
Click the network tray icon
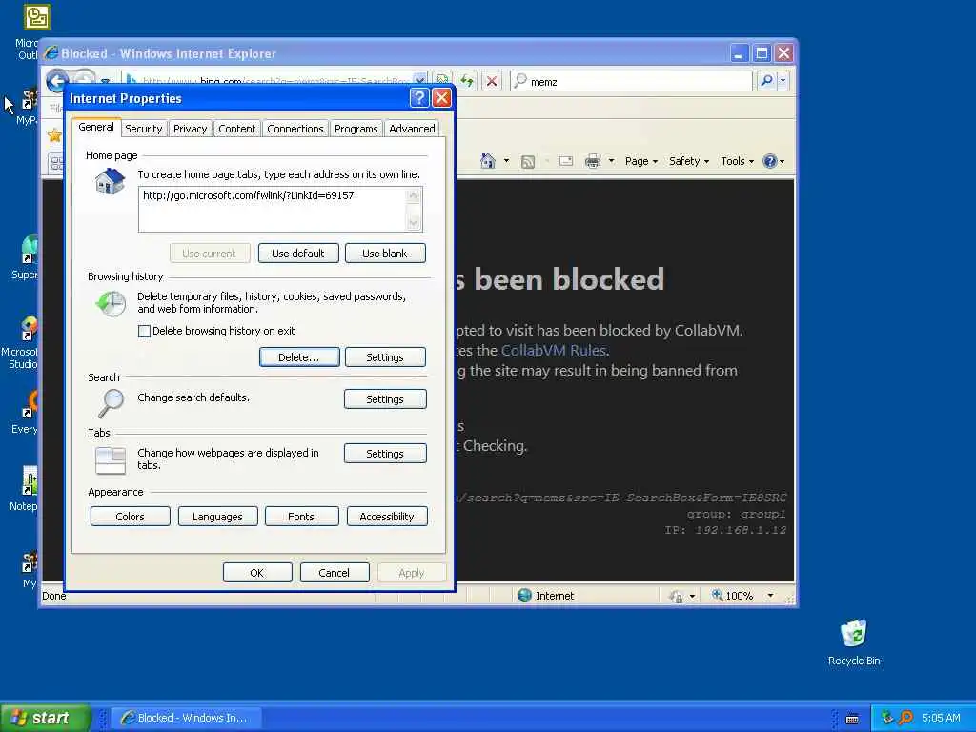pos(887,718)
